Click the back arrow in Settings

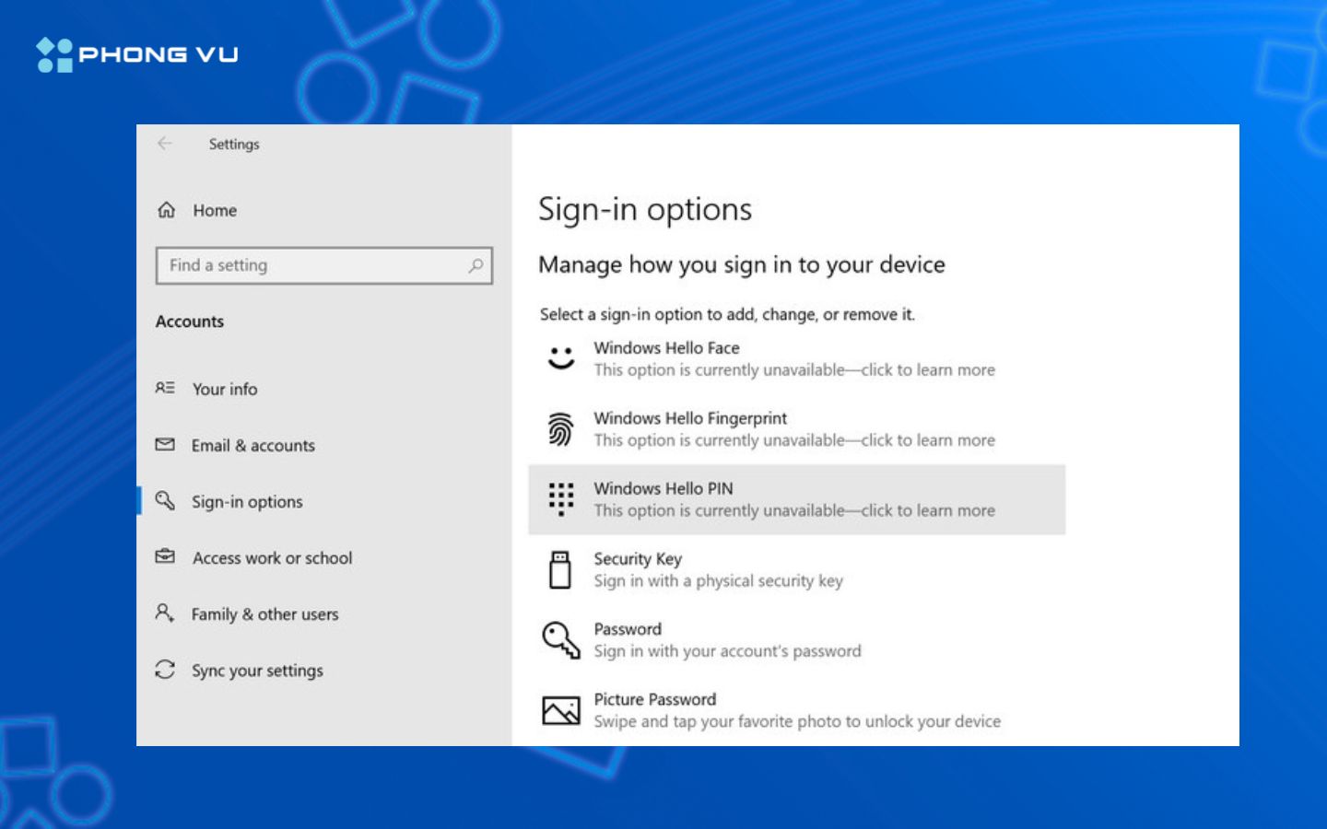pos(164,144)
